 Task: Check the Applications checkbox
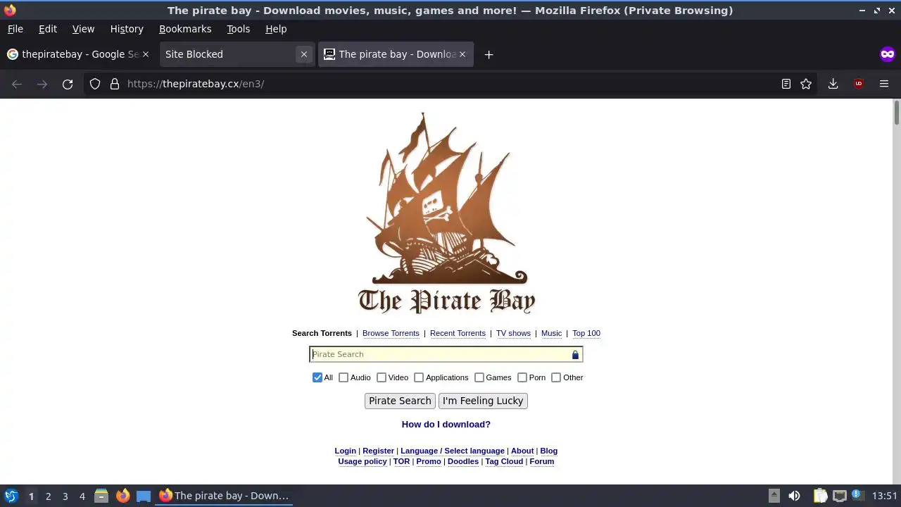coord(419,377)
